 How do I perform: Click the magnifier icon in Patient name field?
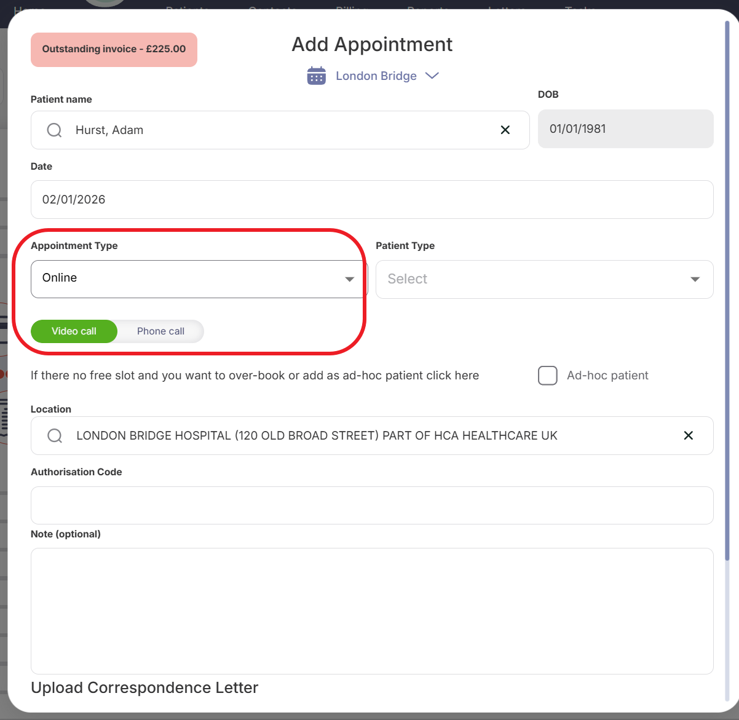click(x=55, y=130)
